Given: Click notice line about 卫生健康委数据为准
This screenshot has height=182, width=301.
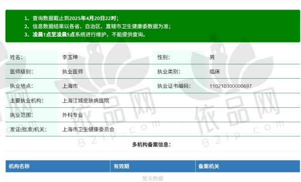Looking at the screenshot, I should click(97, 26).
